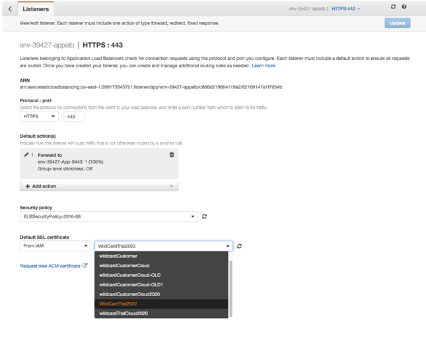Open the HTTPS protocol dropdown
Screen dimensions: 426x343
point(39,117)
